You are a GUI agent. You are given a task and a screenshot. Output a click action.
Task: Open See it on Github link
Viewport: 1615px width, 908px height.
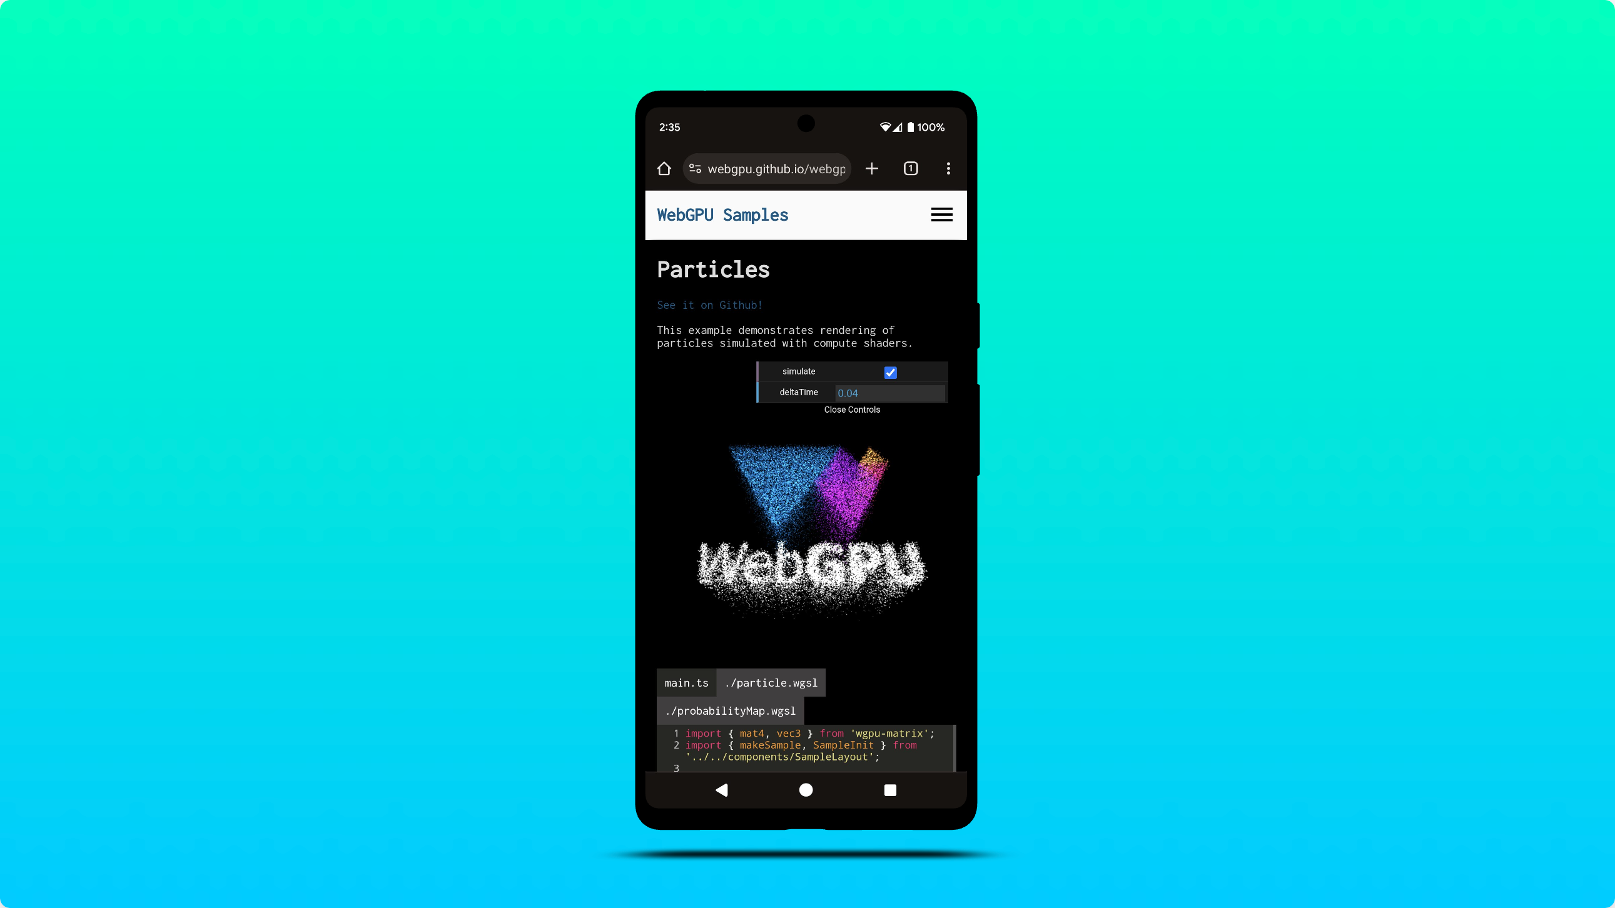pyautogui.click(x=709, y=305)
